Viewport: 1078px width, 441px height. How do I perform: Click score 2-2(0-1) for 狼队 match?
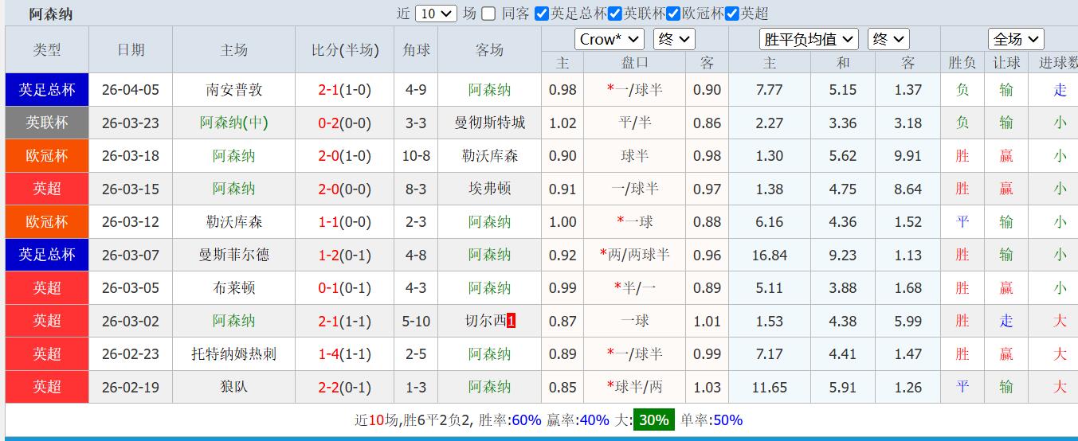click(345, 387)
